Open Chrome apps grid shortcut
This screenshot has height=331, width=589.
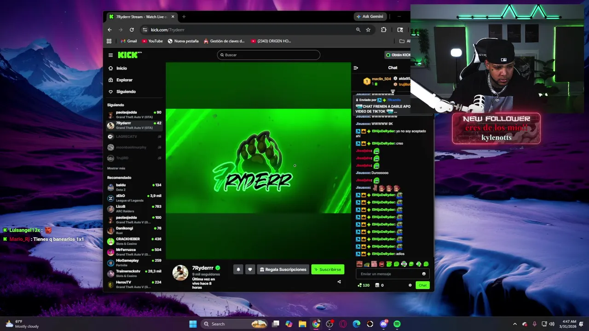point(109,41)
